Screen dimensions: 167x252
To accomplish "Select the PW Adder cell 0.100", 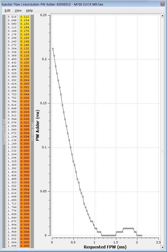I will (25, 62).
